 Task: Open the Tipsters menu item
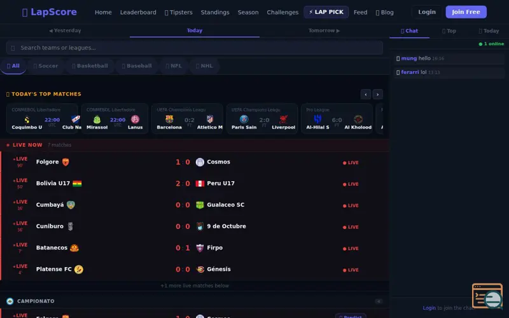click(x=179, y=12)
